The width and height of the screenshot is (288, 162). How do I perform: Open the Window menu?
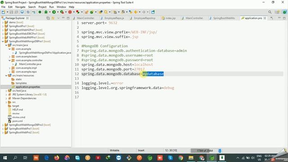coord(61,7)
